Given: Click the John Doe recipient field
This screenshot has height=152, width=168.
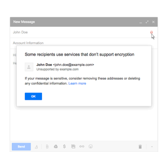Looking at the screenshot, I should [80, 32].
